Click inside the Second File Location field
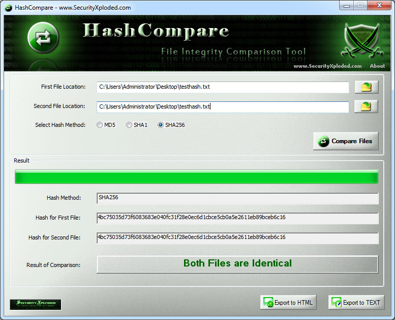Screen dimensions: 395x320 (x=223, y=106)
